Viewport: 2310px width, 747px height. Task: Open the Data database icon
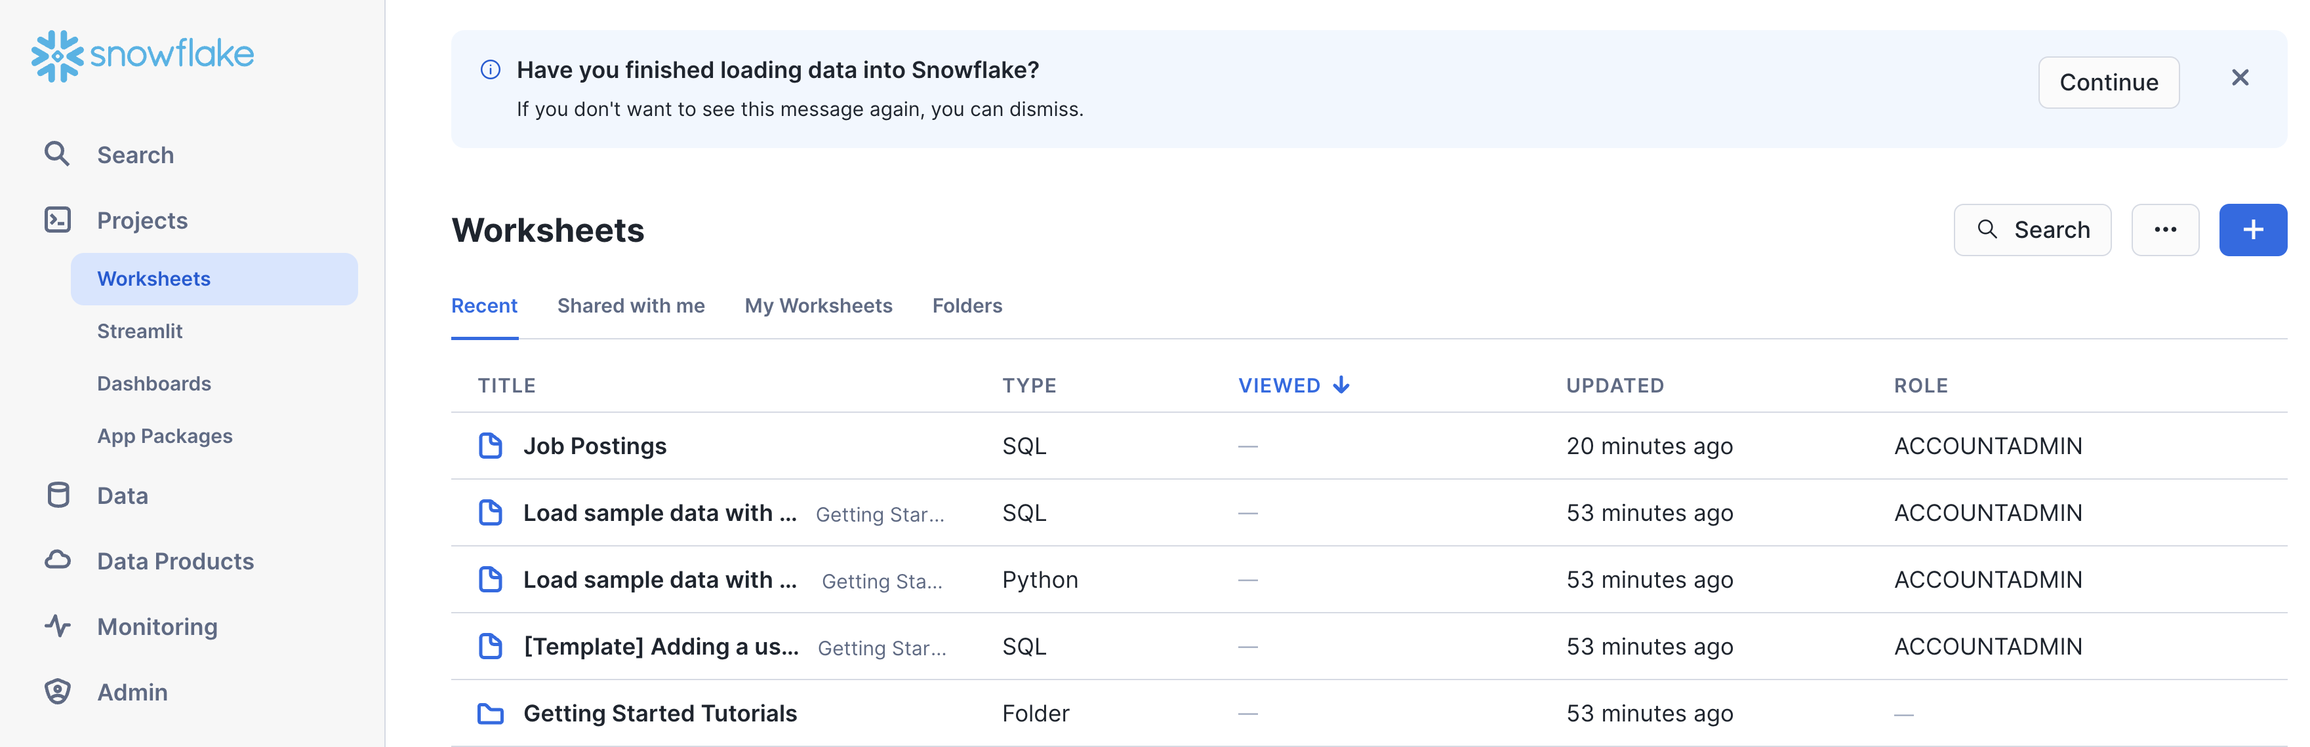(58, 495)
